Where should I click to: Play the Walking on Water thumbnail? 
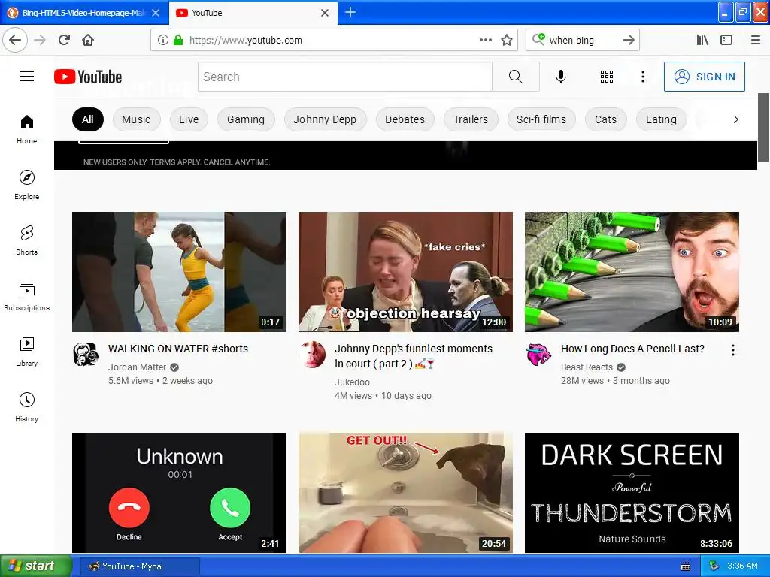[x=179, y=272]
